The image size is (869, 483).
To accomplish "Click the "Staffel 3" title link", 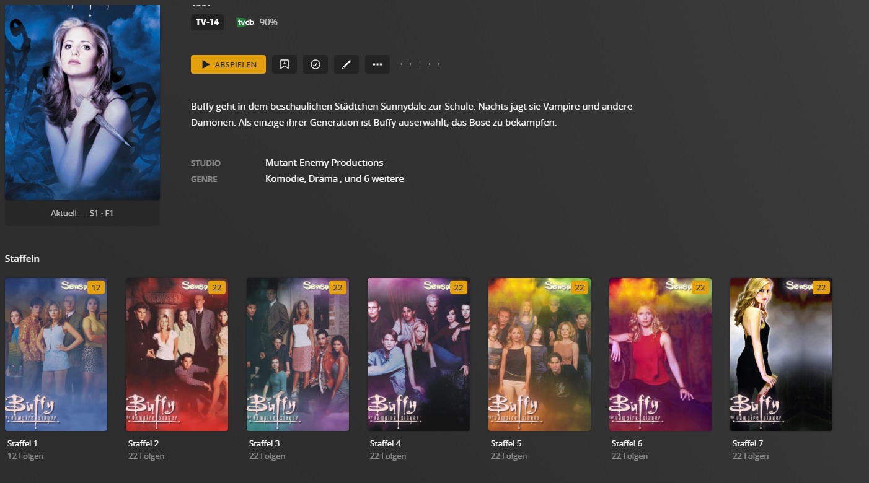I will point(265,443).
